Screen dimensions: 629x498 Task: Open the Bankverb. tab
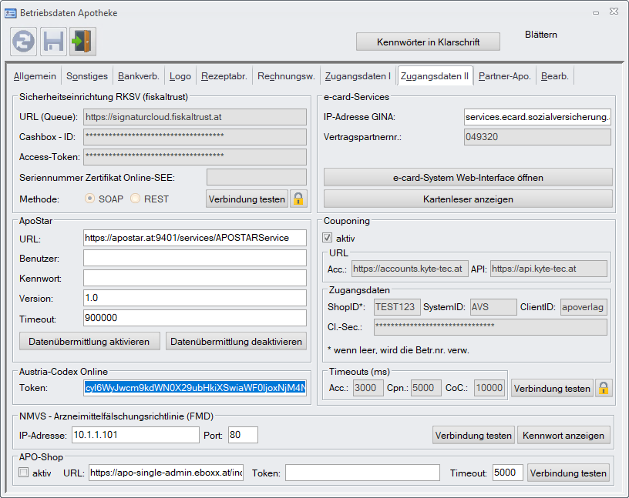[139, 76]
